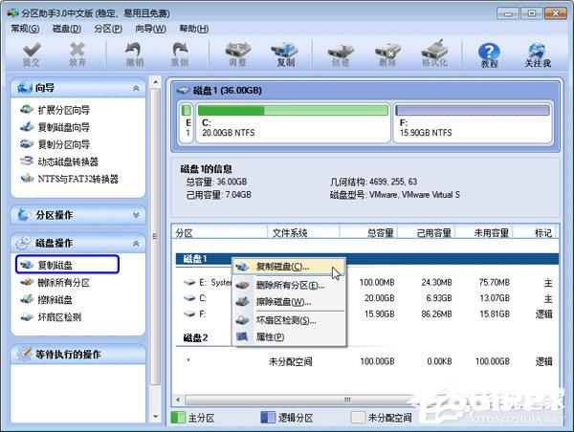574x432 pixels.
Task: Open the 教程 tutorial help icon
Action: (x=490, y=54)
